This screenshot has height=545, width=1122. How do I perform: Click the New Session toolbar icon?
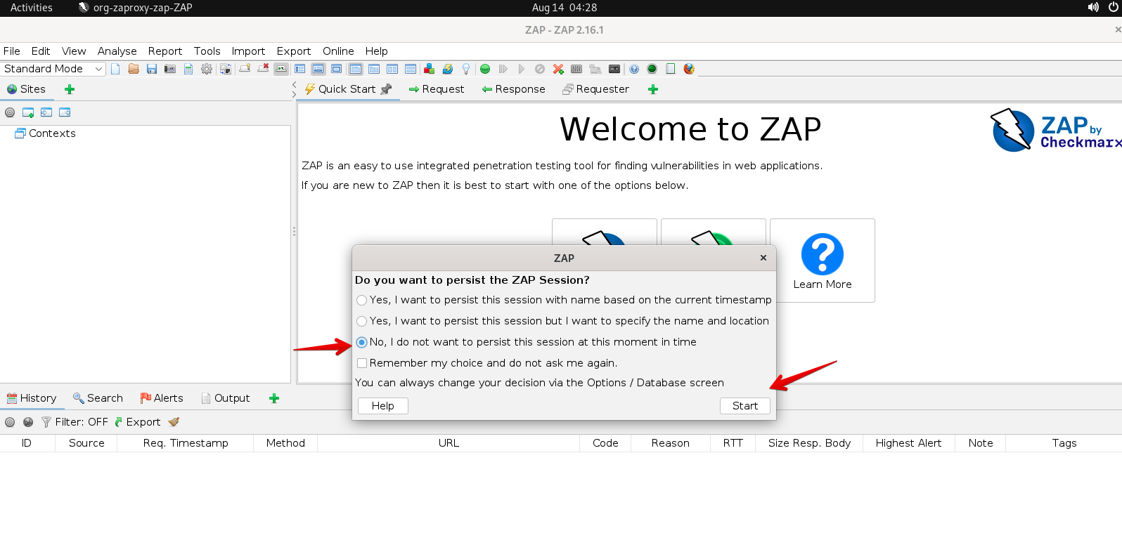115,69
